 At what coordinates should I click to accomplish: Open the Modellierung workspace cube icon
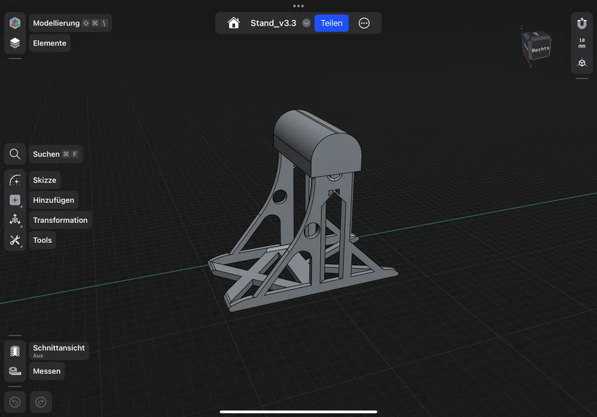pyautogui.click(x=15, y=23)
